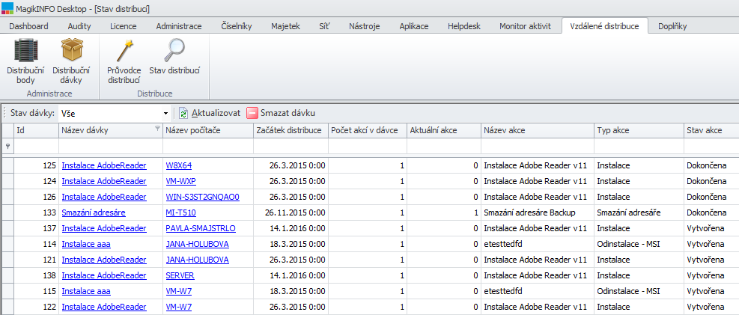This screenshot has height=315, width=739.
Task: Open the Helpdesk tab
Action: [x=466, y=26]
